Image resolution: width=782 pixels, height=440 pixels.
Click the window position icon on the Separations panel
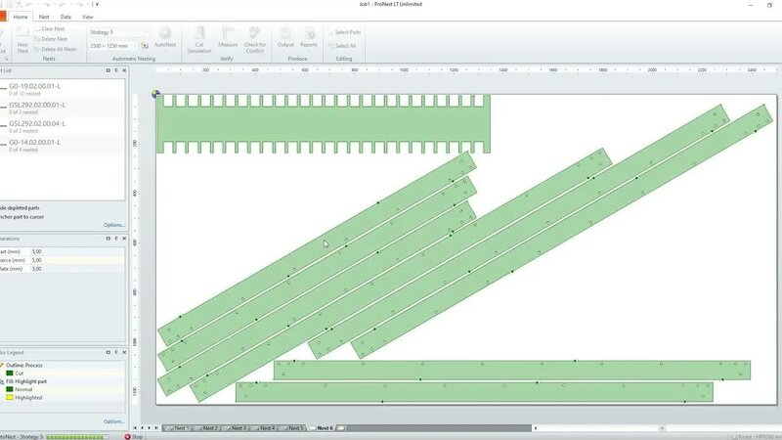click(x=109, y=239)
